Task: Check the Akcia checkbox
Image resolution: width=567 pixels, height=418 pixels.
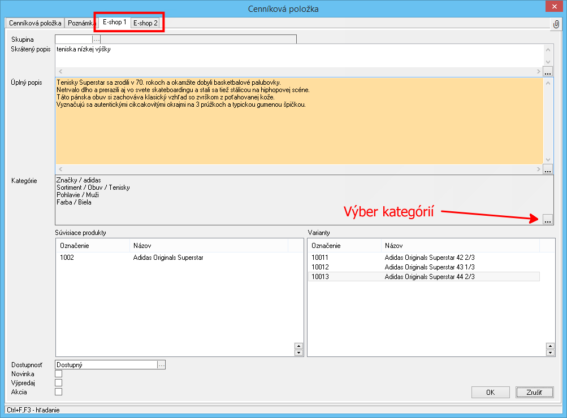Action: [x=58, y=392]
